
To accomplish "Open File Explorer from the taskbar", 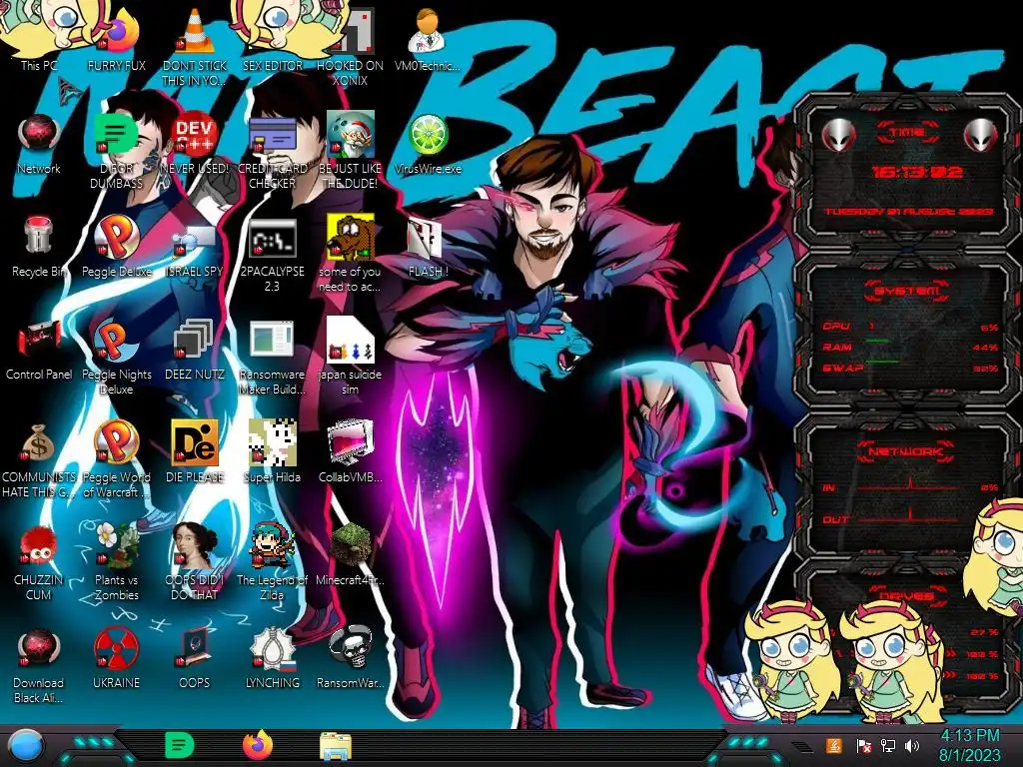I will [336, 746].
